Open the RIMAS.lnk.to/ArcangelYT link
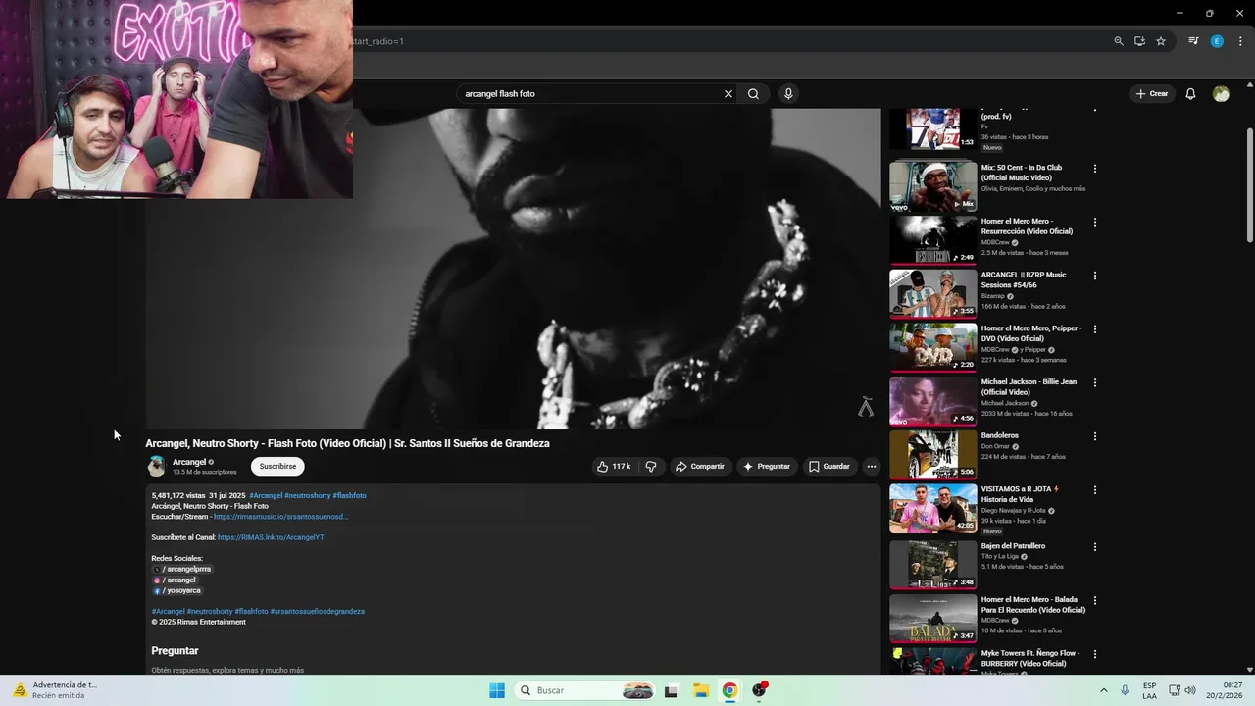The height and width of the screenshot is (706, 1255). [271, 537]
